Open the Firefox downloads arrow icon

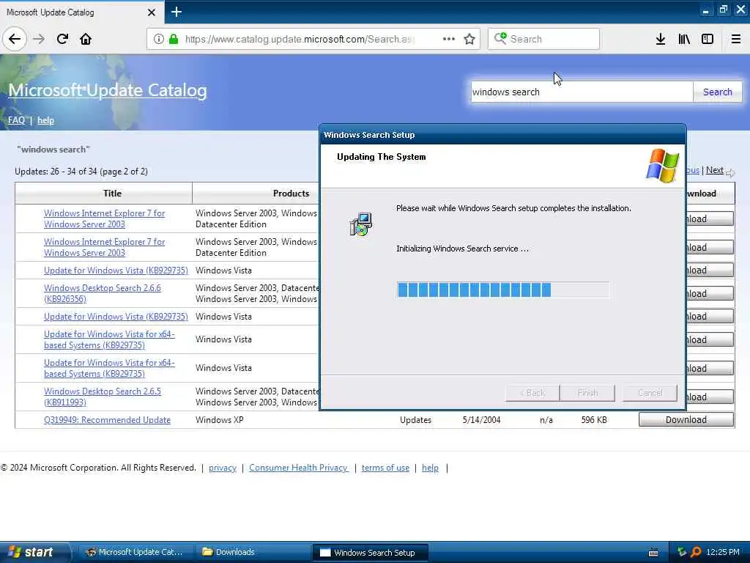point(661,39)
